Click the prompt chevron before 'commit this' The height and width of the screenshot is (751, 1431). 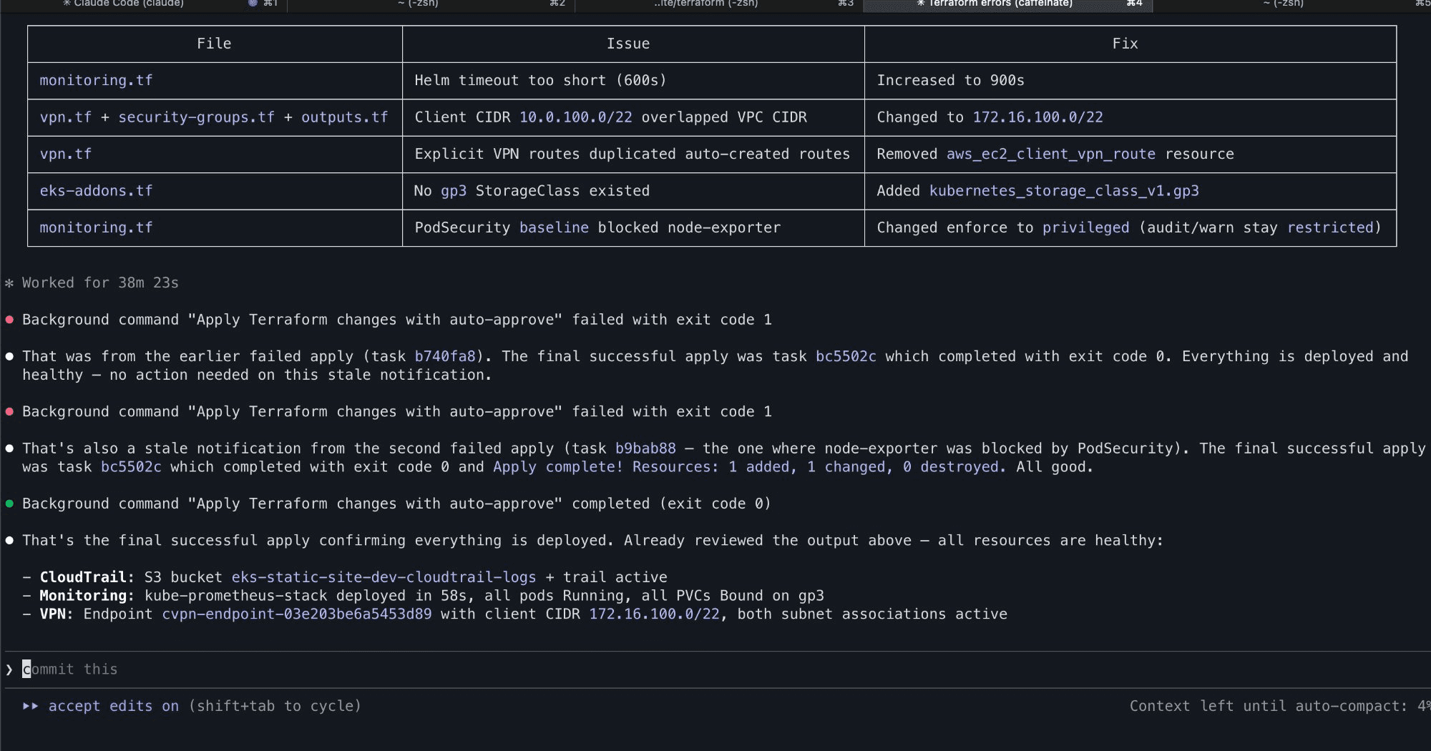click(9, 670)
